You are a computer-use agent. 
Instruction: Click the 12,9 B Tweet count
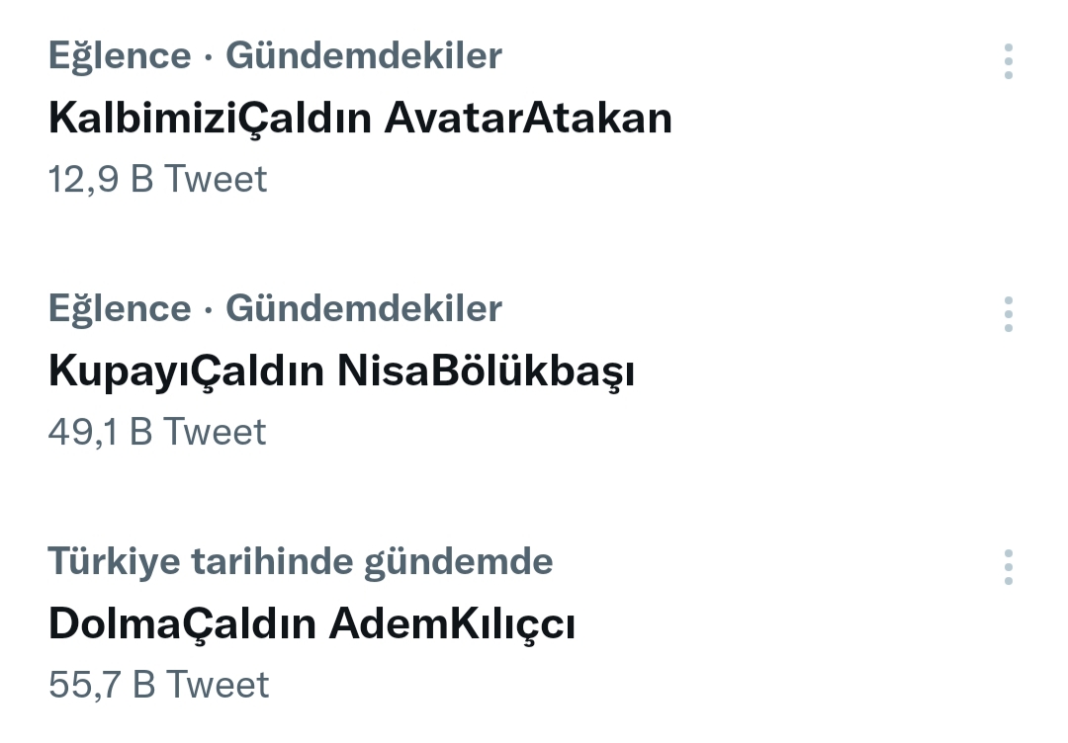pyautogui.click(x=157, y=180)
